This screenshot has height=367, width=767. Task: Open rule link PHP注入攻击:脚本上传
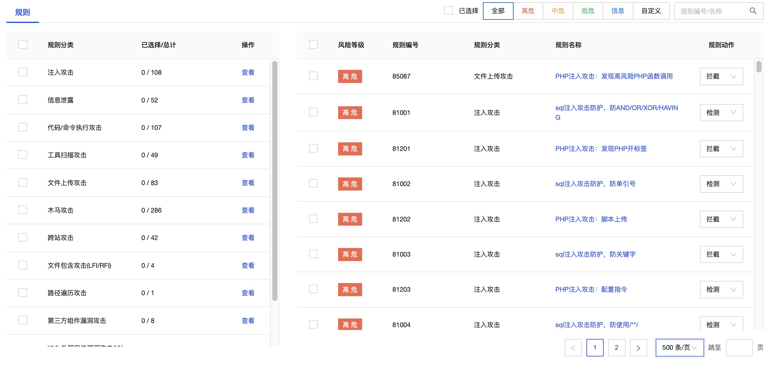(591, 219)
